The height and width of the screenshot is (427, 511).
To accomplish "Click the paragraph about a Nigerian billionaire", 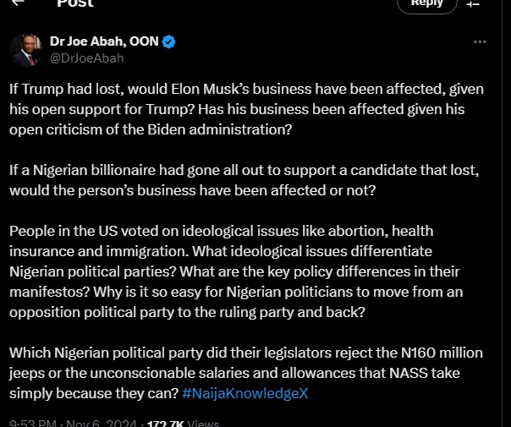I will (244, 179).
